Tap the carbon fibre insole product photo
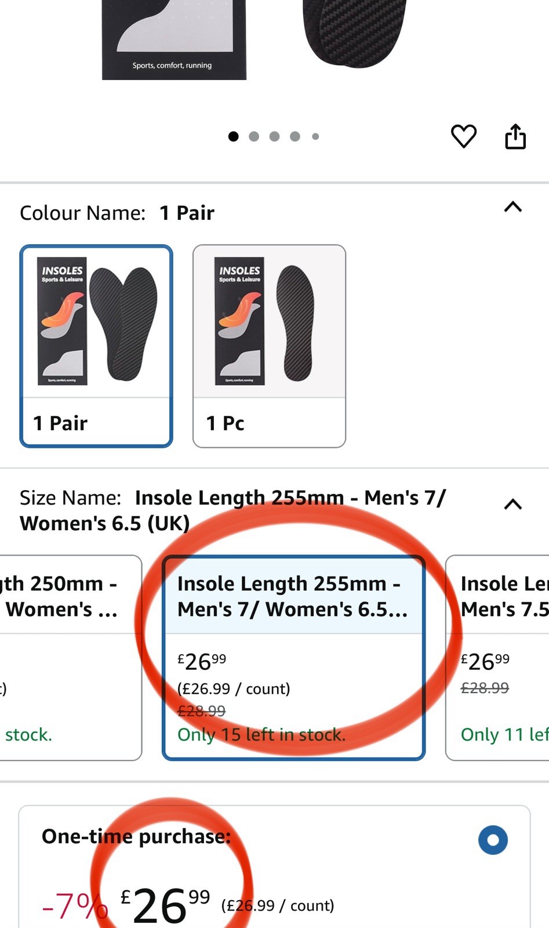 click(354, 29)
